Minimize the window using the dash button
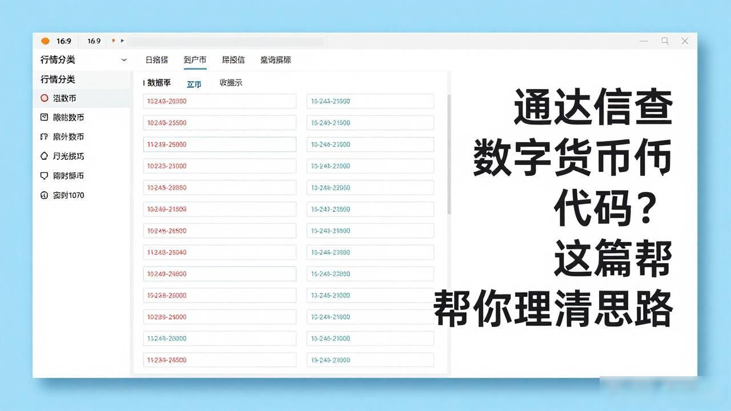 point(644,41)
